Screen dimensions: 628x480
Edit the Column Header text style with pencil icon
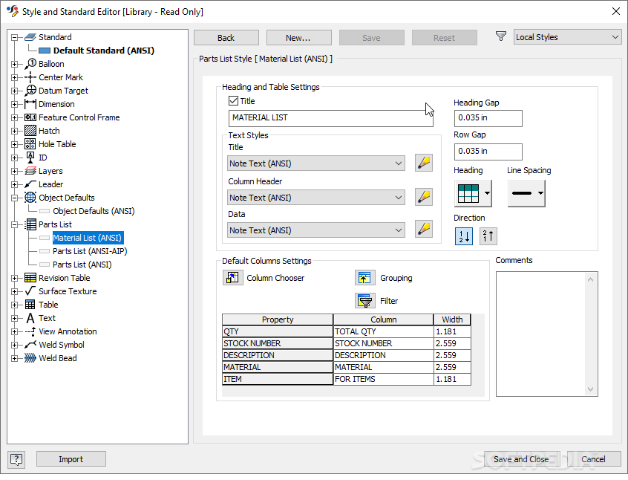[424, 197]
